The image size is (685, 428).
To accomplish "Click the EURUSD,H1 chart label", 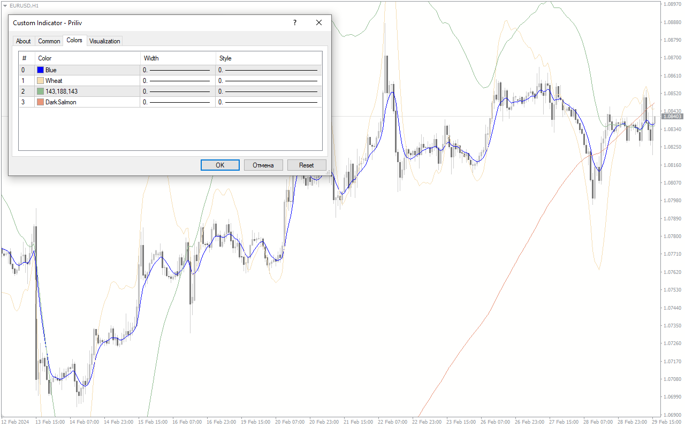I will coord(24,5).
